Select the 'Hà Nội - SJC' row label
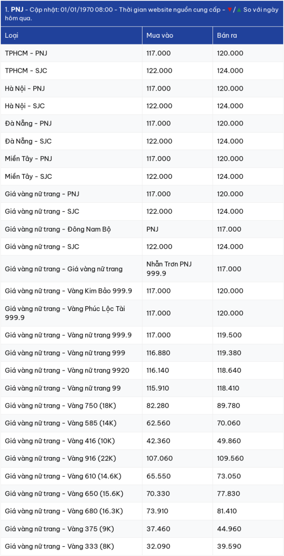This screenshot has height=556, width=284. [x=25, y=106]
